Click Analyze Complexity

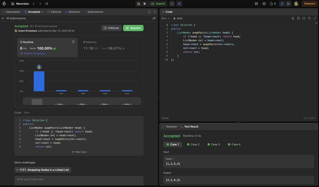pyautogui.click(x=33, y=53)
